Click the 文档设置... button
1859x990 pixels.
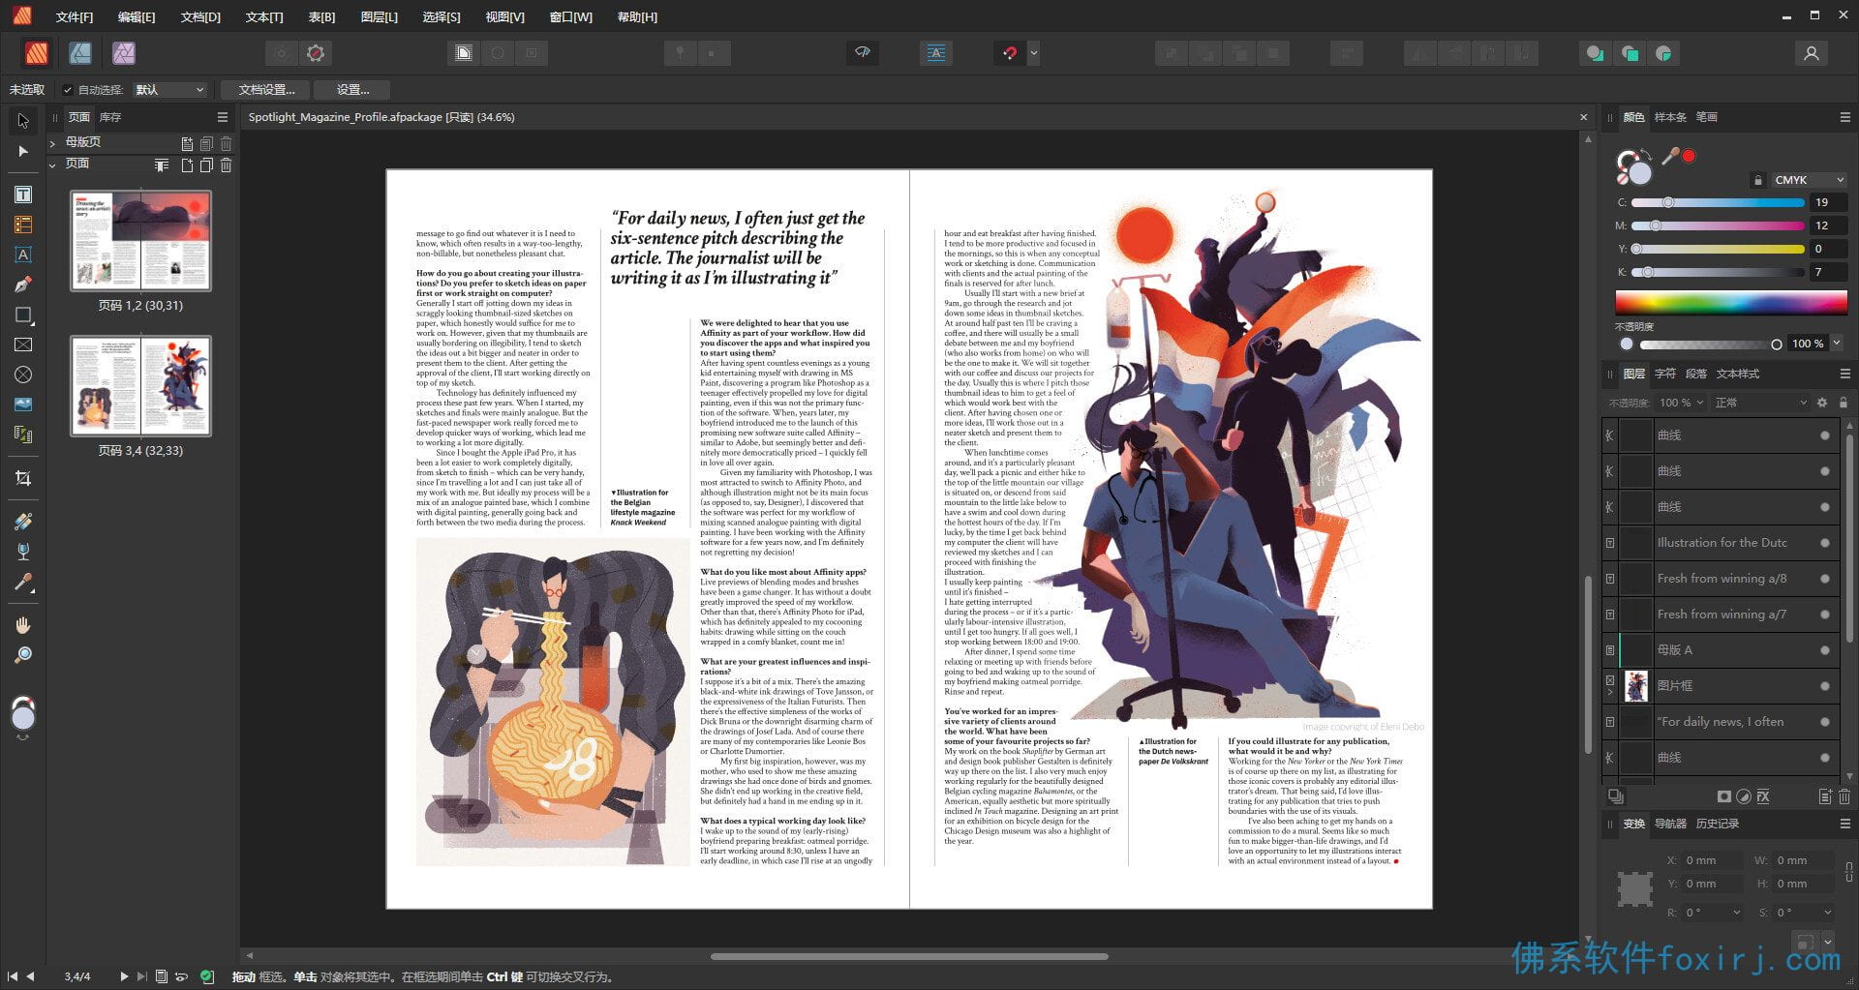pos(266,90)
